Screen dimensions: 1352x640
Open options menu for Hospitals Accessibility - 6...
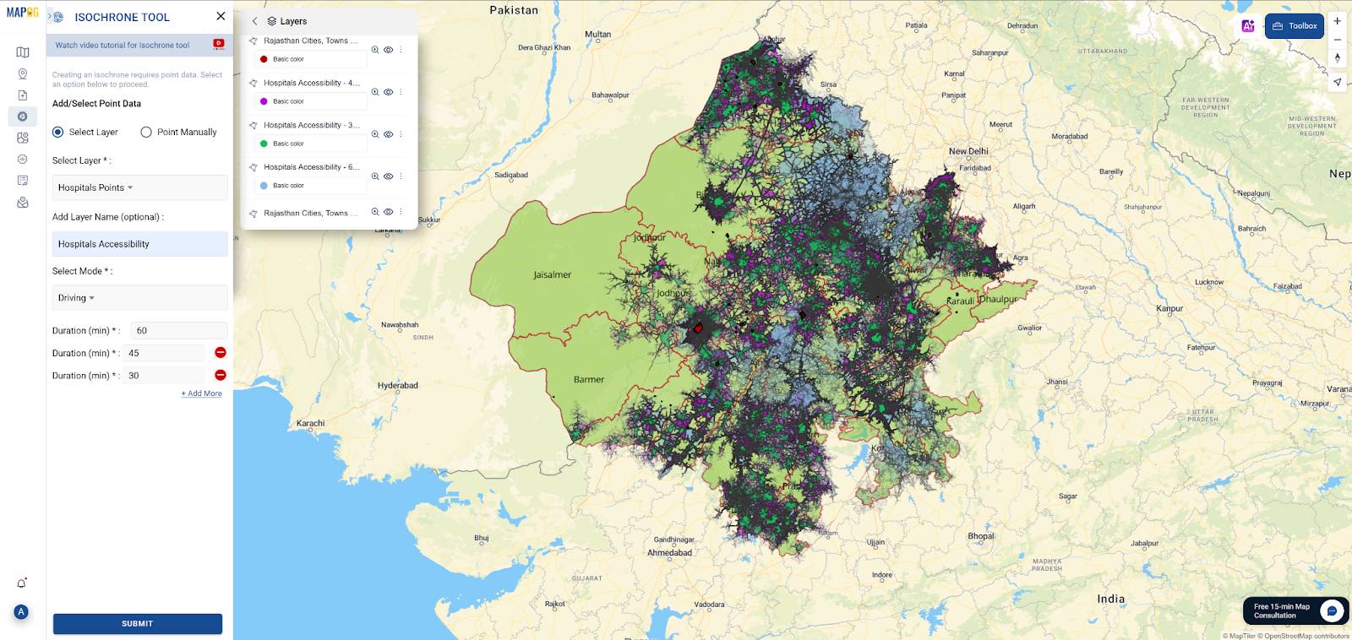[401, 176]
